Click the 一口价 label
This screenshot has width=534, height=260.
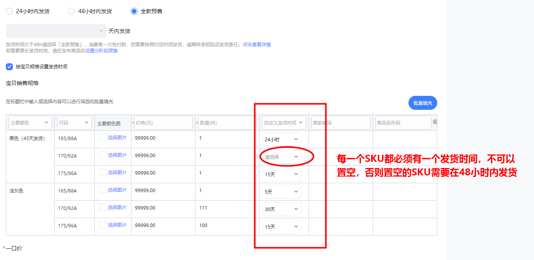click(14, 248)
